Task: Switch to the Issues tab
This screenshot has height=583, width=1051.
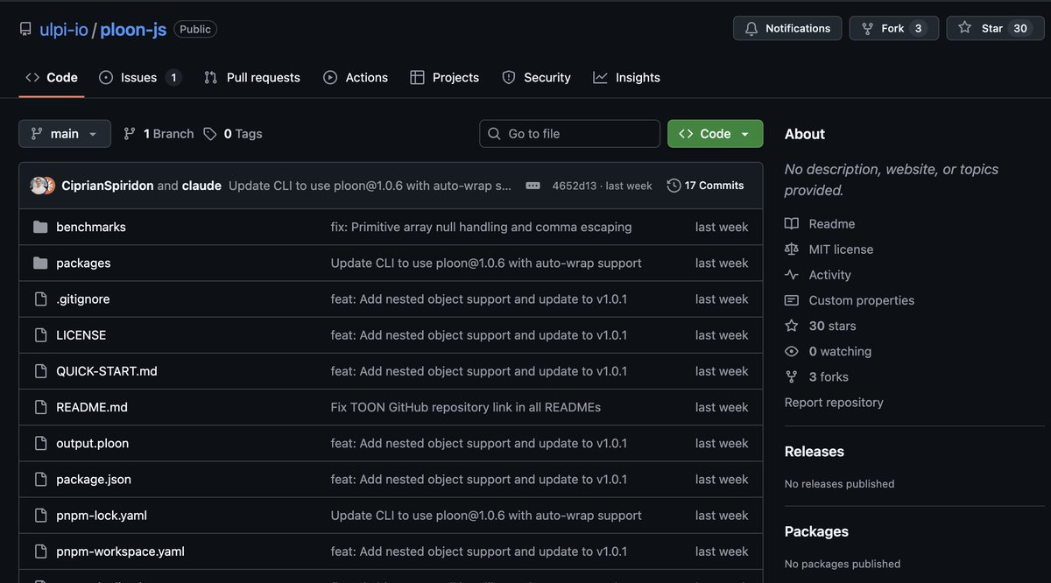Action: [x=140, y=77]
